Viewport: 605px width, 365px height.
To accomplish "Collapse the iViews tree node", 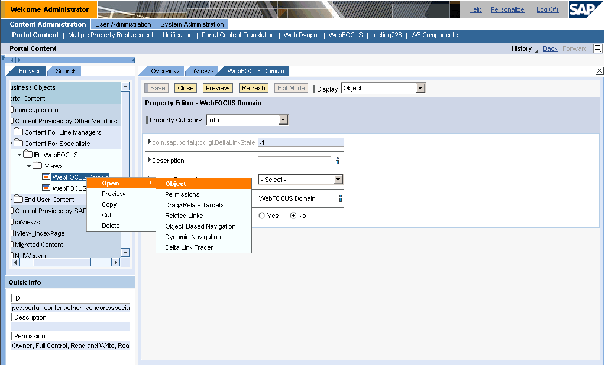I will [29, 166].
